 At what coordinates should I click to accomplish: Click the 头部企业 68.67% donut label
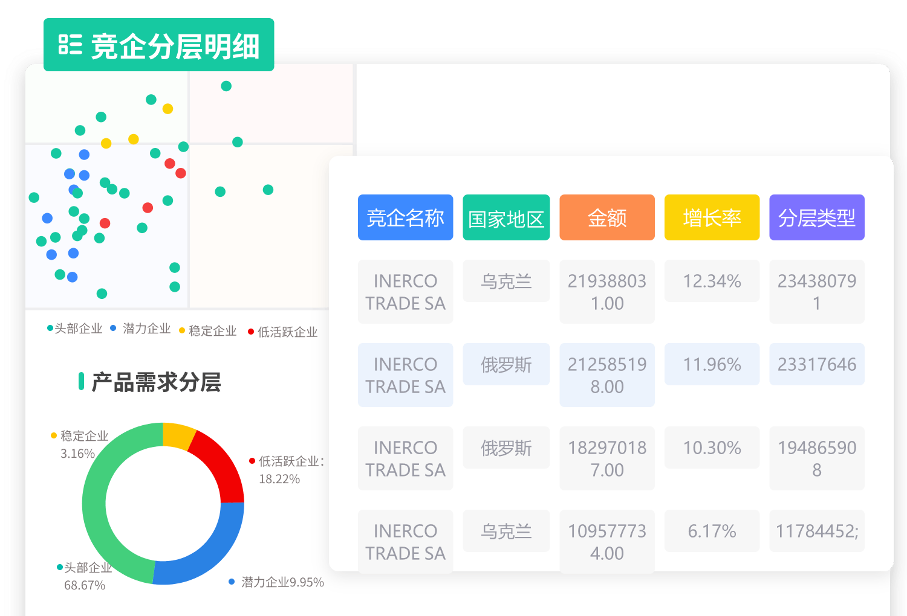pos(85,576)
